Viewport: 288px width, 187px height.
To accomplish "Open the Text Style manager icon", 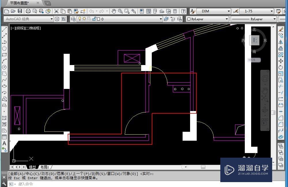I will point(193,12).
